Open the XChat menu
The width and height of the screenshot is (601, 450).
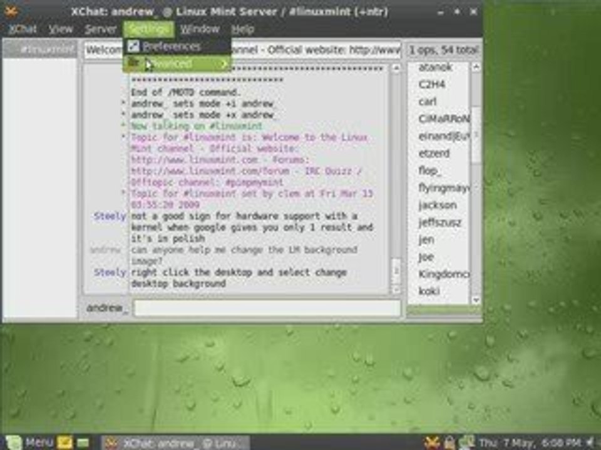click(x=23, y=29)
